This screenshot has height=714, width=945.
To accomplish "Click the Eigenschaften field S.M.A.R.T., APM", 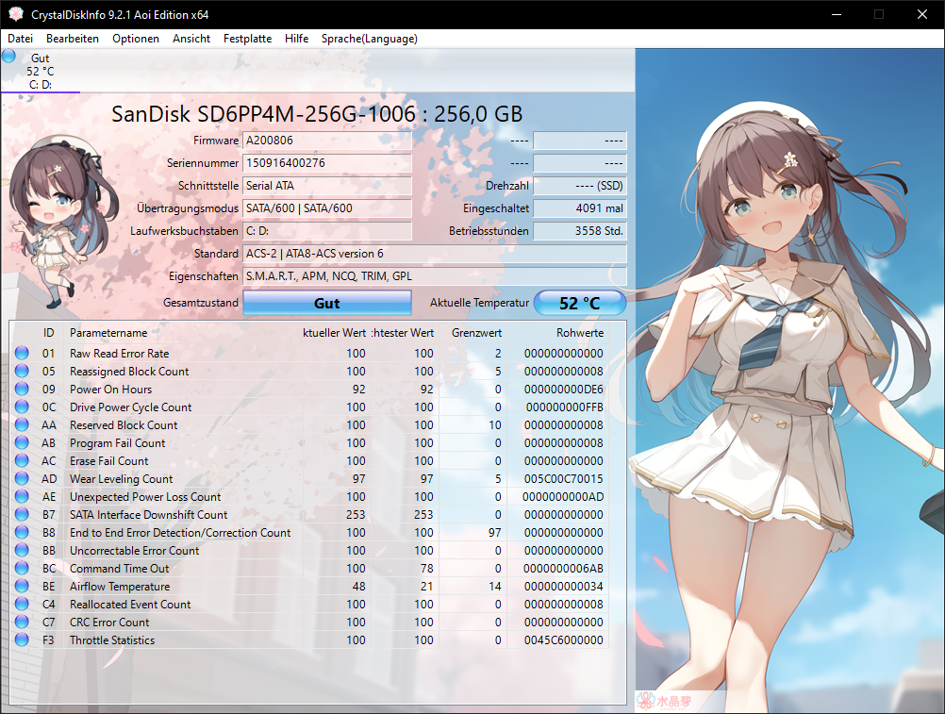I will [x=435, y=276].
